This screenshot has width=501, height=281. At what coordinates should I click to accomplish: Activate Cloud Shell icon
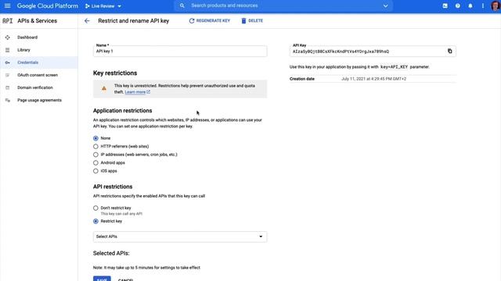point(445,5)
